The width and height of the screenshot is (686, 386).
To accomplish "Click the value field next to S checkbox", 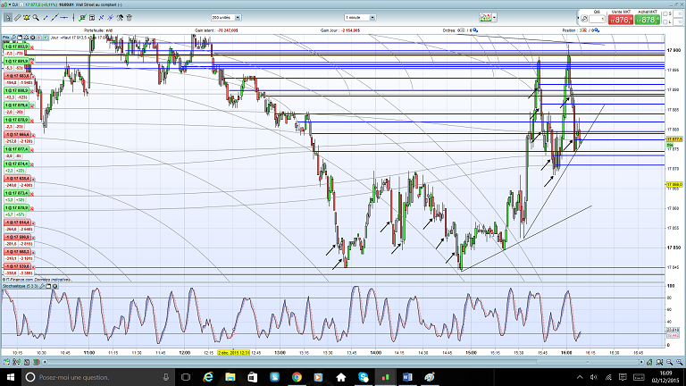I will (x=679, y=14).
